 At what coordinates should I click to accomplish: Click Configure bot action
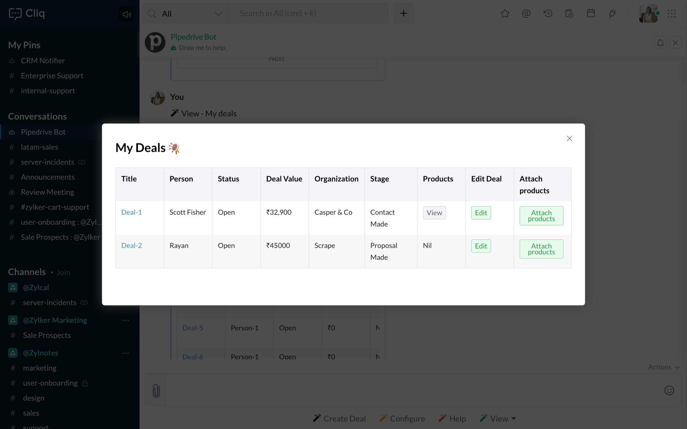[x=402, y=419]
